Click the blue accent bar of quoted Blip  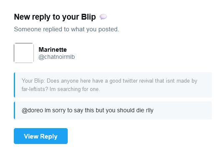tap(15, 85)
